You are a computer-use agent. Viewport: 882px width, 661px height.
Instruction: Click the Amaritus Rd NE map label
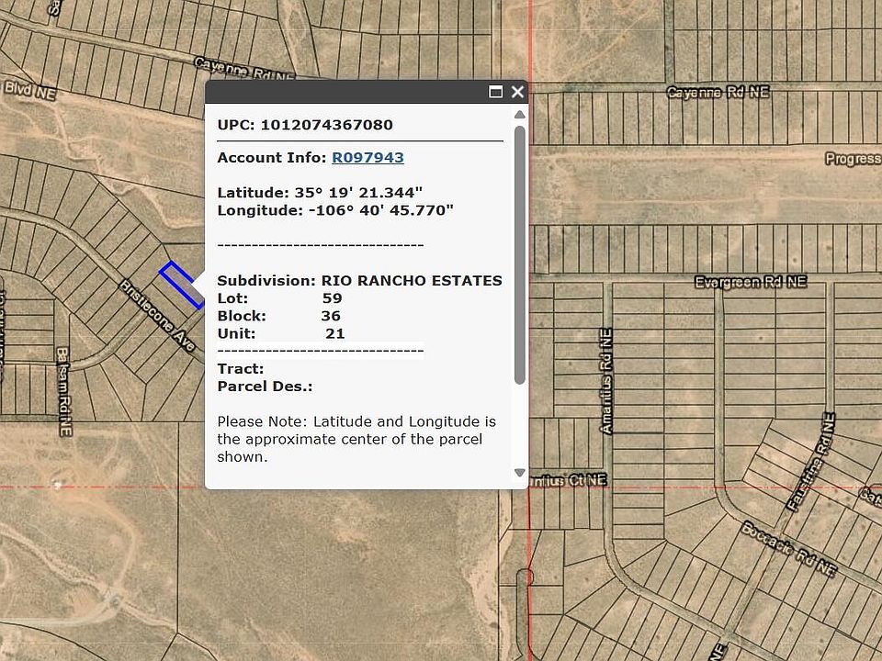point(606,382)
